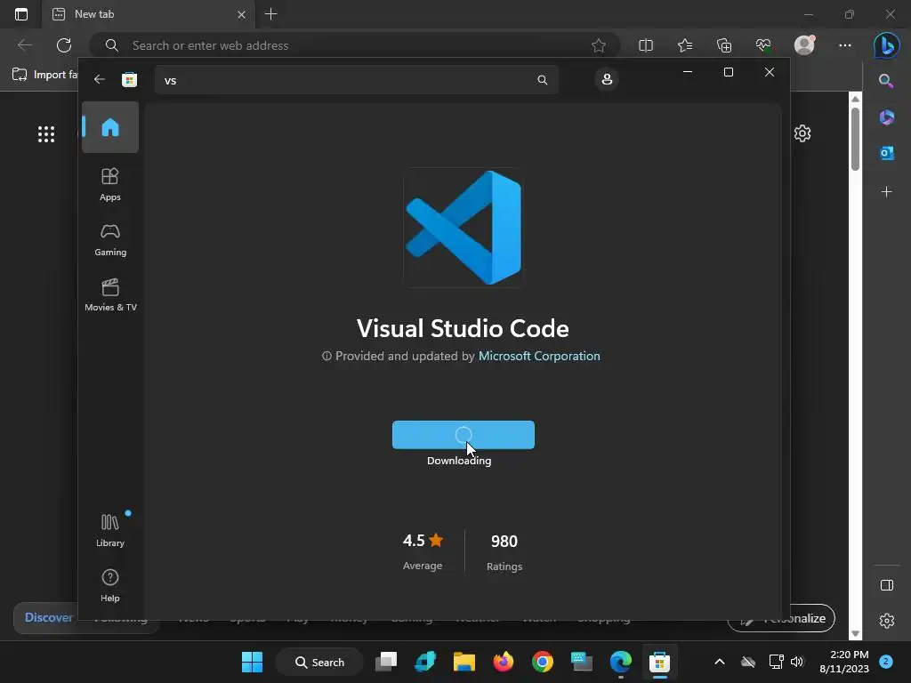Click the taskbar Search box
This screenshot has width=911, height=683.
pos(319,662)
